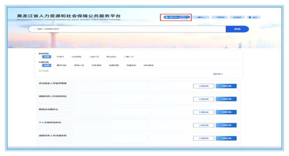Select 全部 under 业务类别
The image size is (289, 156).
click(47, 57)
